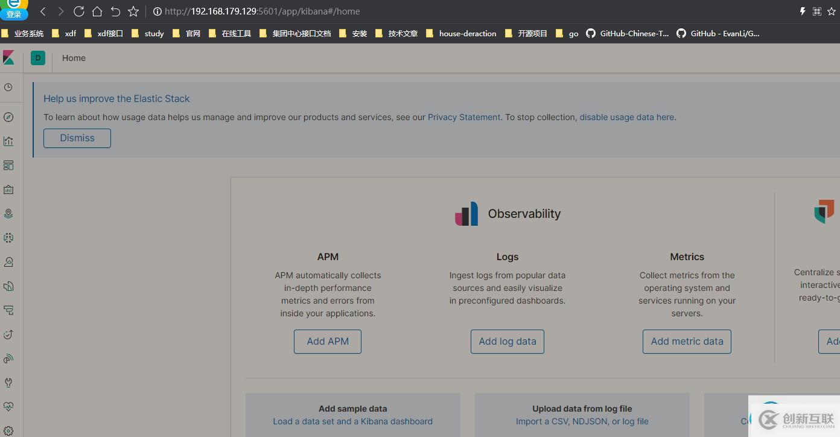Open Machine Learning from the sidebar icon
Viewport: 840px width, 437px height.
[x=8, y=238]
